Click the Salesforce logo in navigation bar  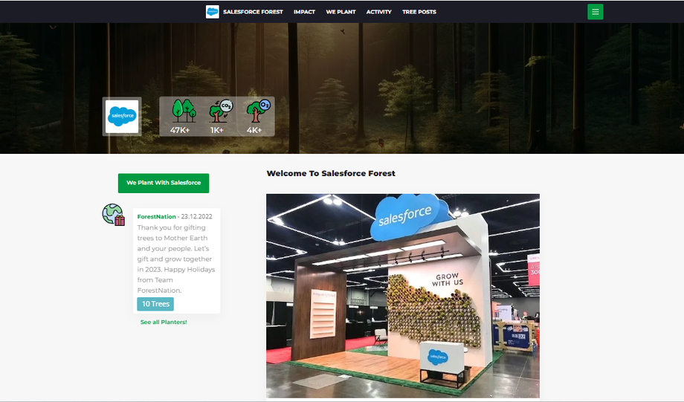pyautogui.click(x=213, y=12)
